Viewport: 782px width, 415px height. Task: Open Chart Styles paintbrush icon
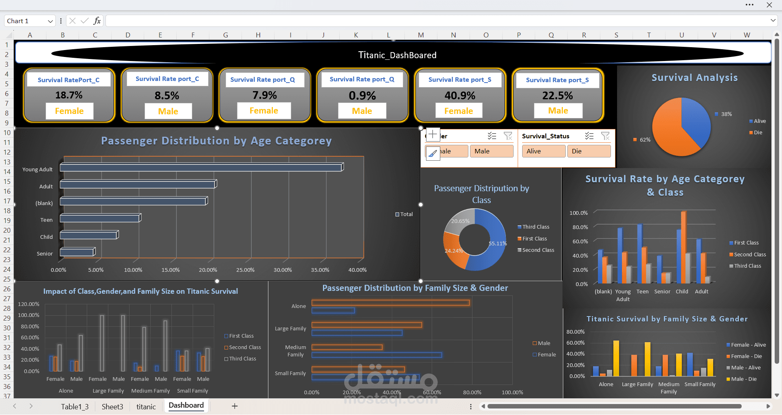point(433,153)
